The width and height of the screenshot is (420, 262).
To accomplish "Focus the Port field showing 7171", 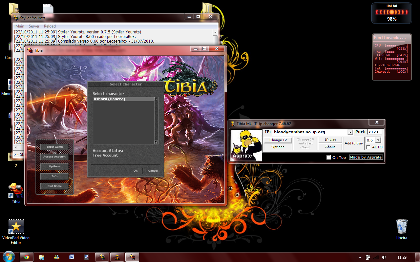I will [x=375, y=132].
